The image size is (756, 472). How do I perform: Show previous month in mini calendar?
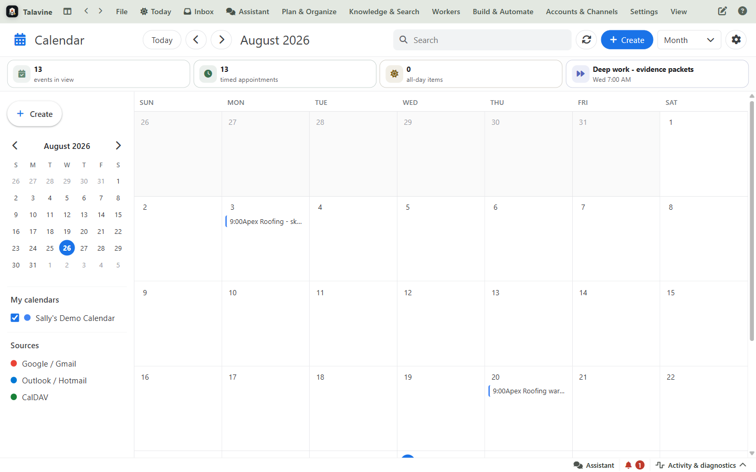(x=15, y=146)
